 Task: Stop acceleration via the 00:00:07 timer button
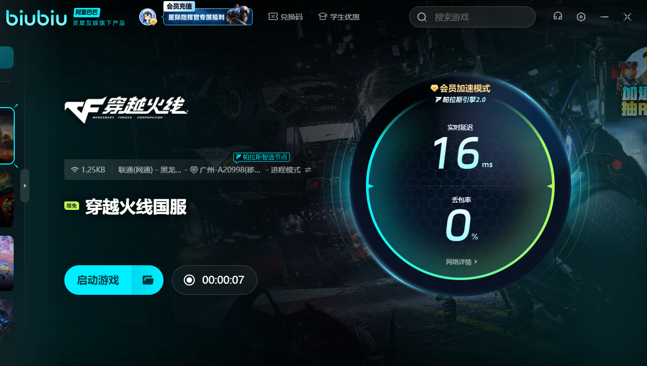pos(214,280)
